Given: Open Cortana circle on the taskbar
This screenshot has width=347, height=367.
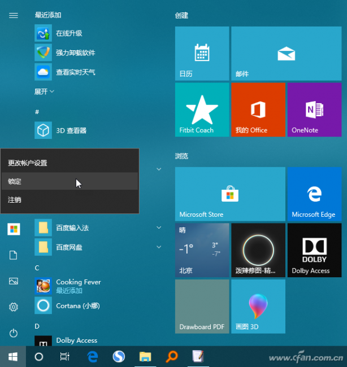Looking at the screenshot, I should click(x=39, y=357).
